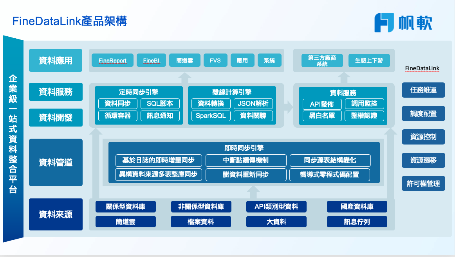This screenshot has height=257, width=455.
Task: Select the FineReport box
Action: 113,60
